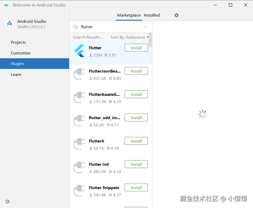Click the 4.89 rating value
The image size is (253, 208).
pos(115,78)
